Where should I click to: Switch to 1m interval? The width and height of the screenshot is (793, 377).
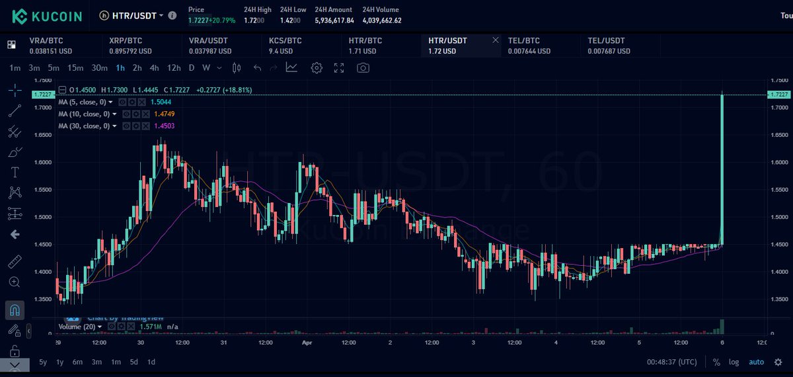(15, 67)
